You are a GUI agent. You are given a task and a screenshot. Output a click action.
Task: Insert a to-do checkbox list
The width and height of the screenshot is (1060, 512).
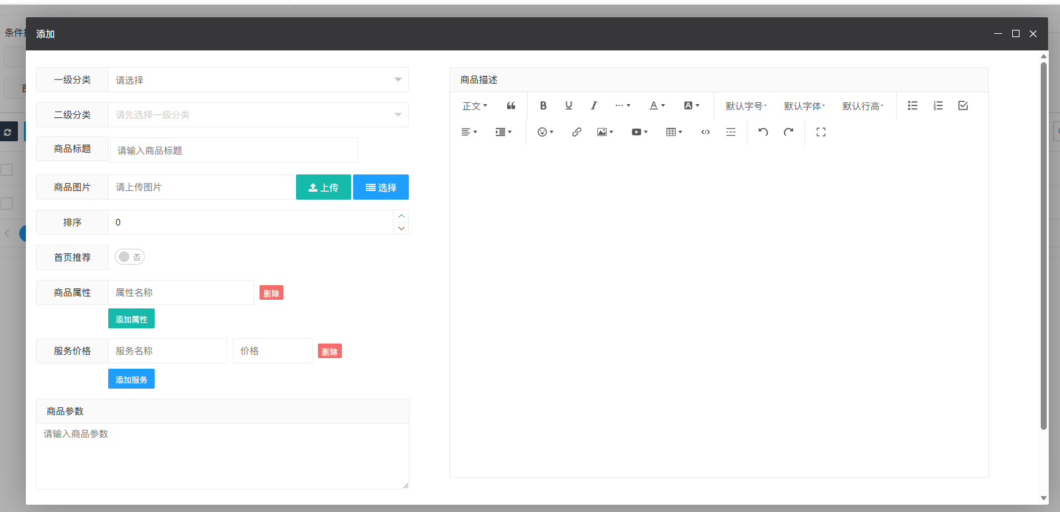coord(963,105)
